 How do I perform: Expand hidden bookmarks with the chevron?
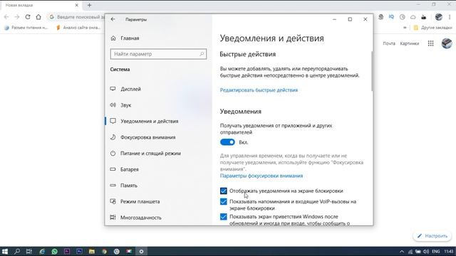(x=405, y=28)
